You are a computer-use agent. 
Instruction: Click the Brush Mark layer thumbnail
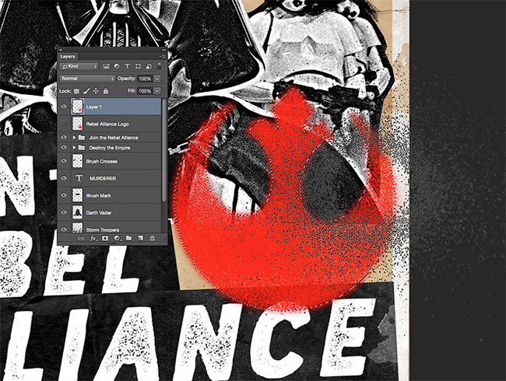click(77, 195)
